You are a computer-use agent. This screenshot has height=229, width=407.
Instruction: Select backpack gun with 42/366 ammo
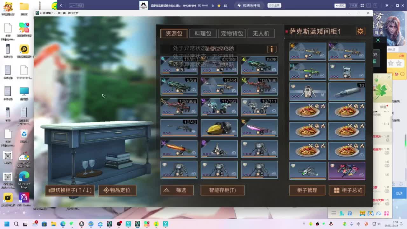(219, 66)
